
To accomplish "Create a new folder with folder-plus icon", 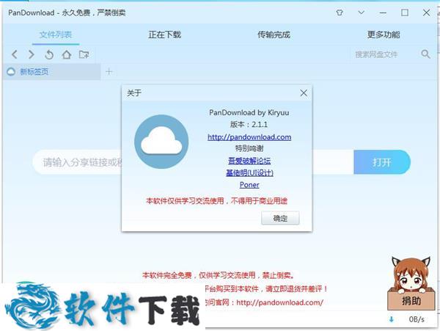I will click(x=84, y=54).
